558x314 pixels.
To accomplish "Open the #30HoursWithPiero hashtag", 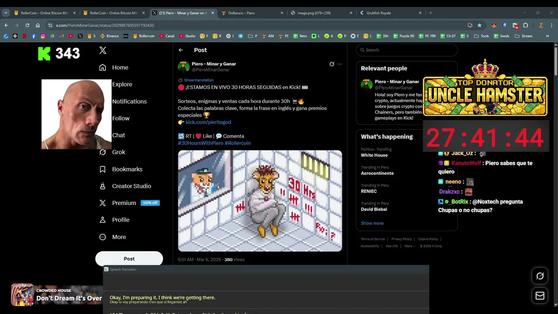I will [200, 143].
